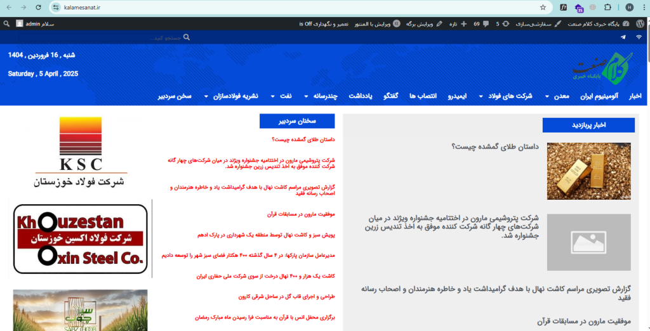Open red link برگزاری محفل انس با قرآن
Image resolution: width=650 pixels, height=331 pixels.
(x=265, y=317)
